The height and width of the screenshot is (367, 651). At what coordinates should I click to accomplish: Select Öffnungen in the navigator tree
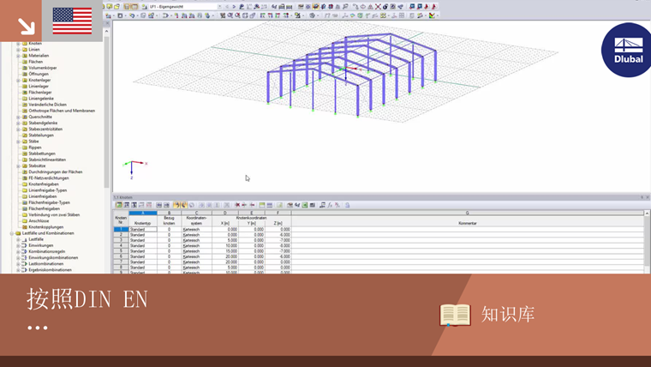tap(39, 74)
